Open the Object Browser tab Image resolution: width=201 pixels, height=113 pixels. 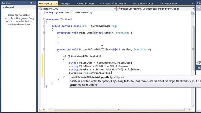point(85,3)
